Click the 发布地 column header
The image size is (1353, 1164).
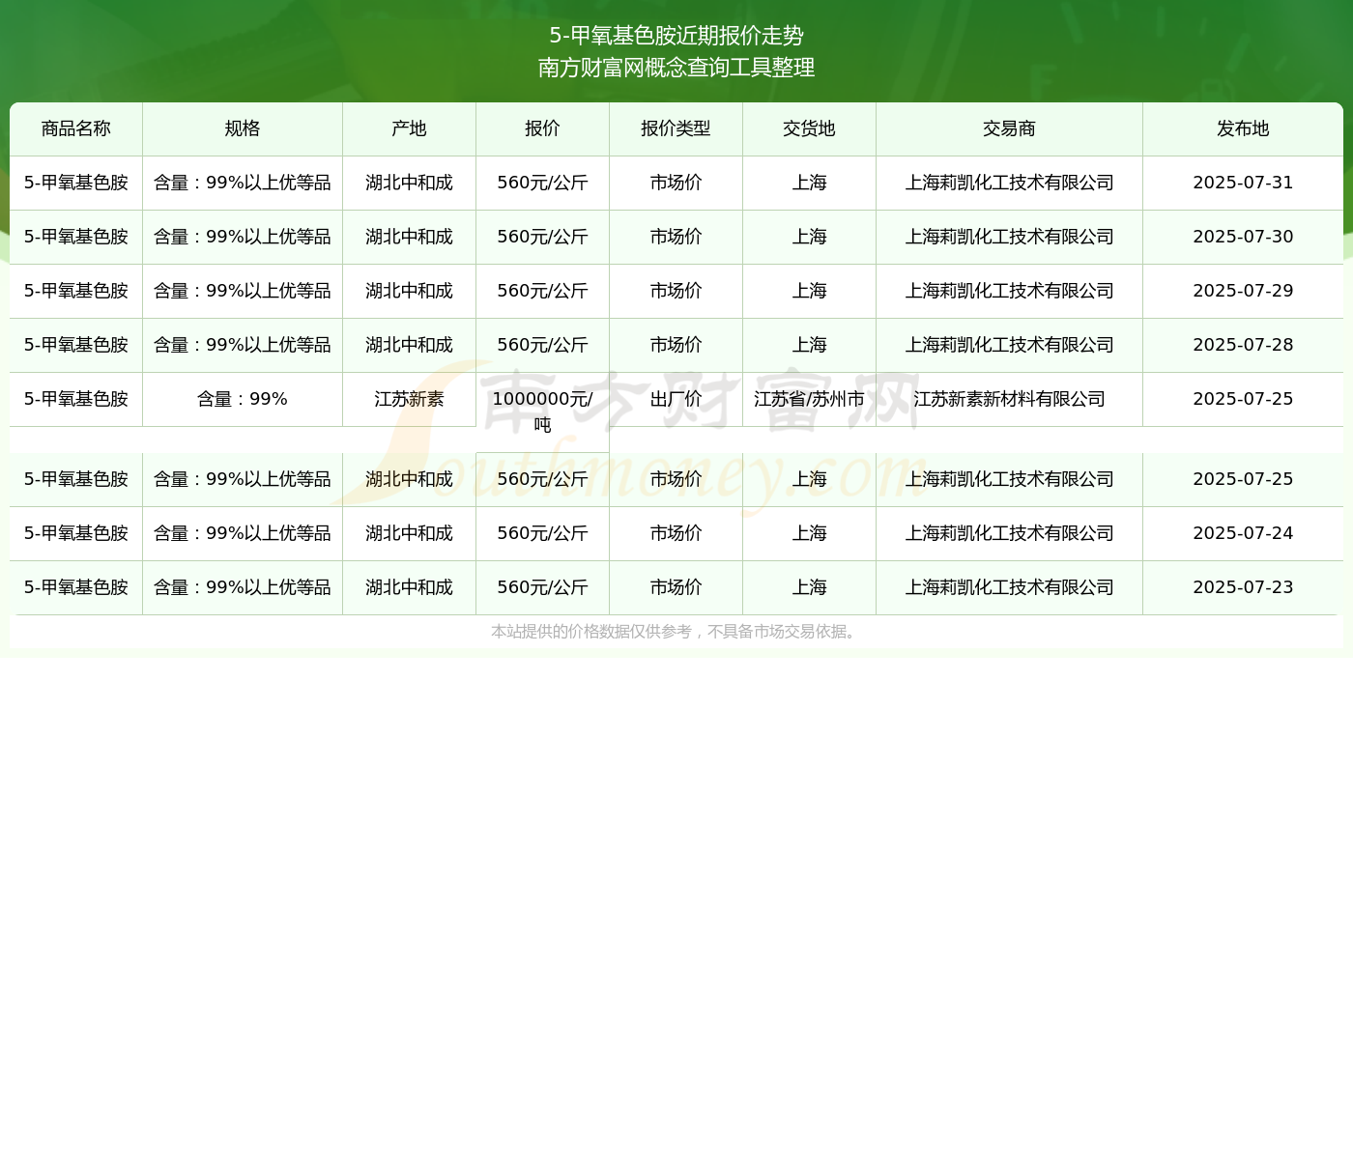[x=1243, y=128]
